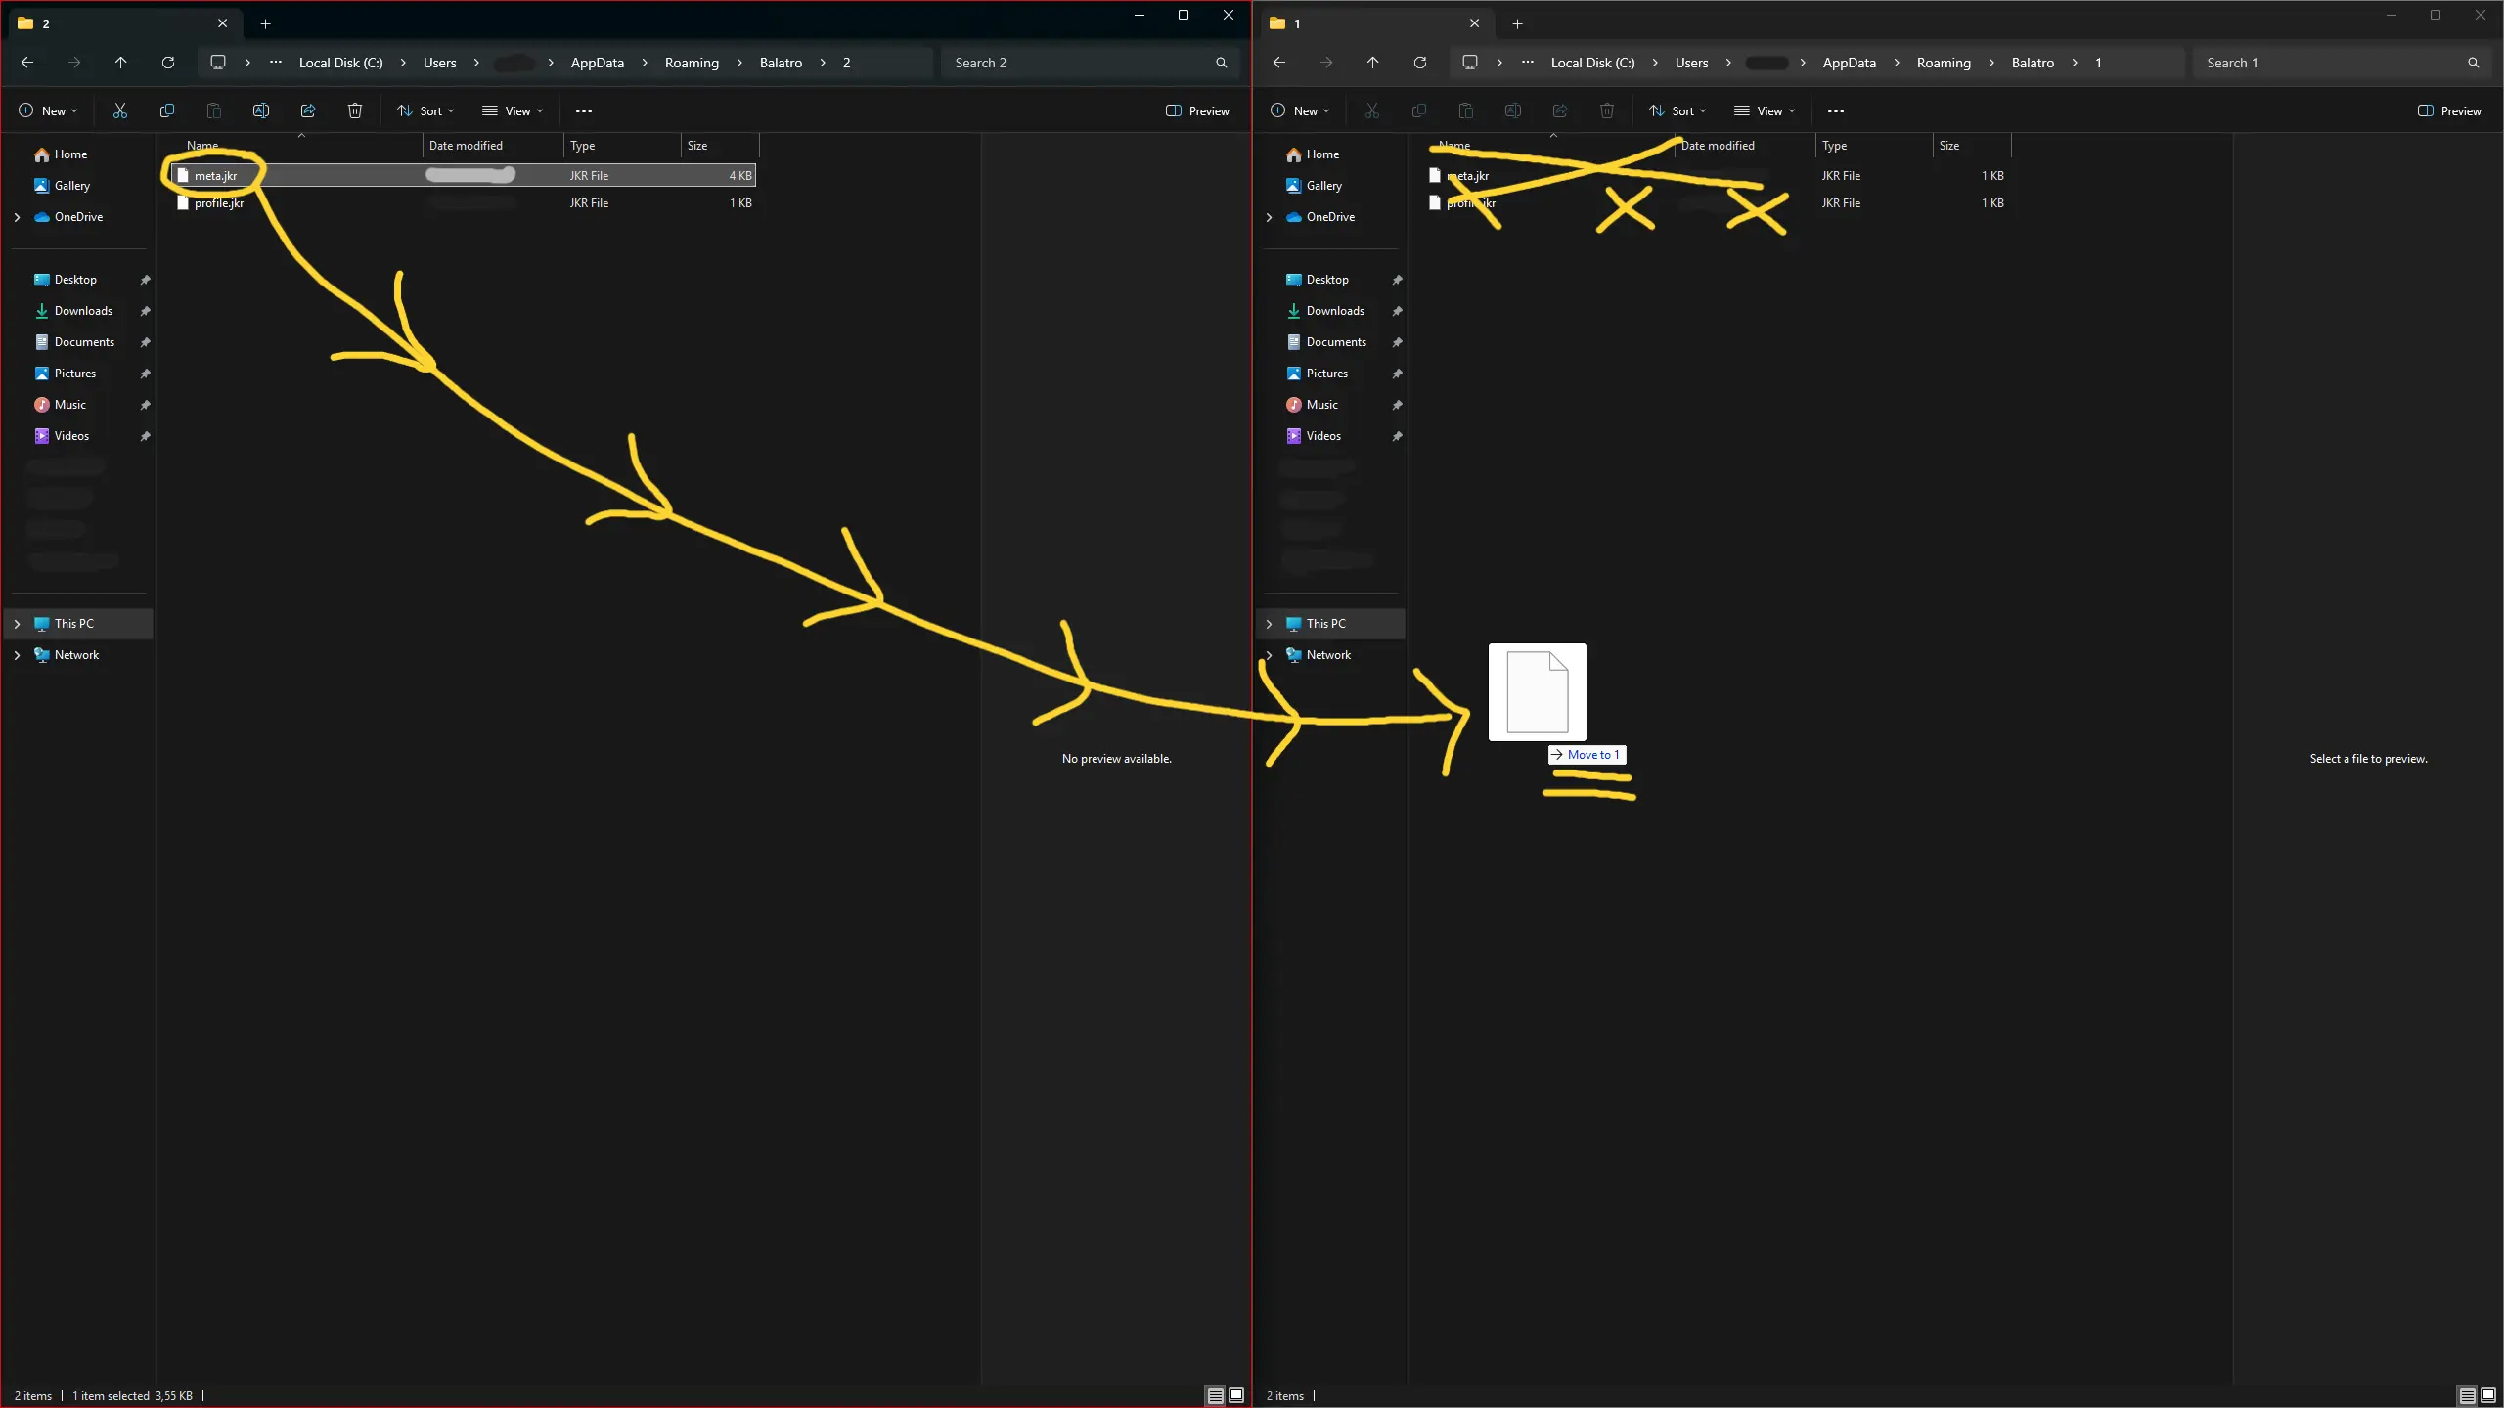Click Balatro breadcrumb in window 1
The height and width of the screenshot is (1408, 2504).
click(x=2033, y=63)
